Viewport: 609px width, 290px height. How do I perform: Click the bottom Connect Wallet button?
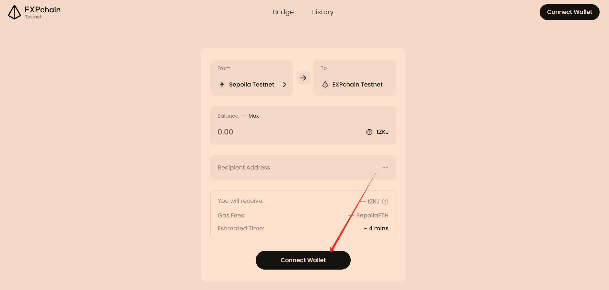pyautogui.click(x=303, y=260)
